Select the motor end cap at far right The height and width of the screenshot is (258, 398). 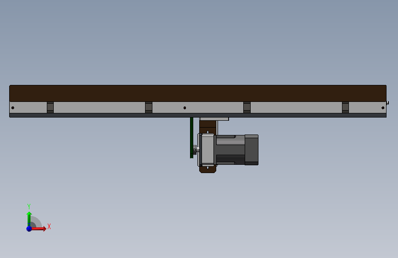(x=252, y=150)
